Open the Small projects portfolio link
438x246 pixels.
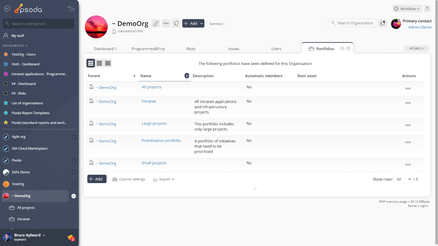click(x=154, y=163)
